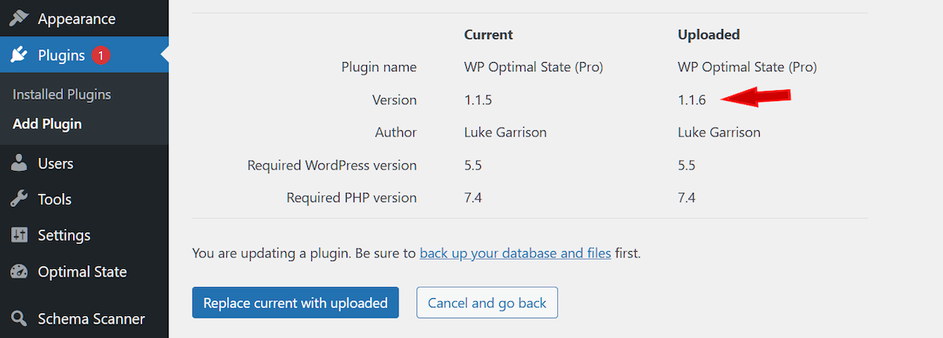Screen dimensions: 943x338
Task: Click the Schema Scanner magnifier icon
Action: point(19,319)
